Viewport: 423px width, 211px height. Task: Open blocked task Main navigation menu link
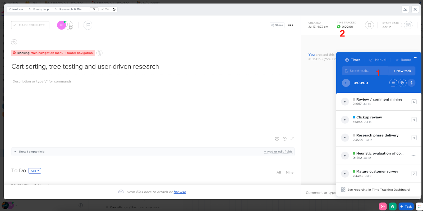click(x=62, y=53)
